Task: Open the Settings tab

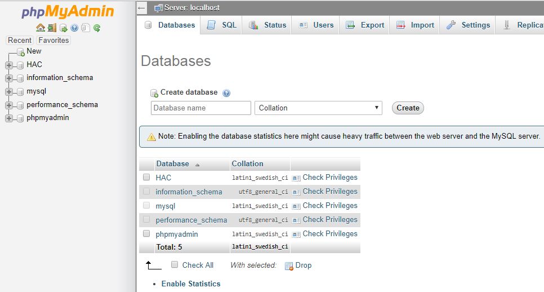Action: click(467, 25)
